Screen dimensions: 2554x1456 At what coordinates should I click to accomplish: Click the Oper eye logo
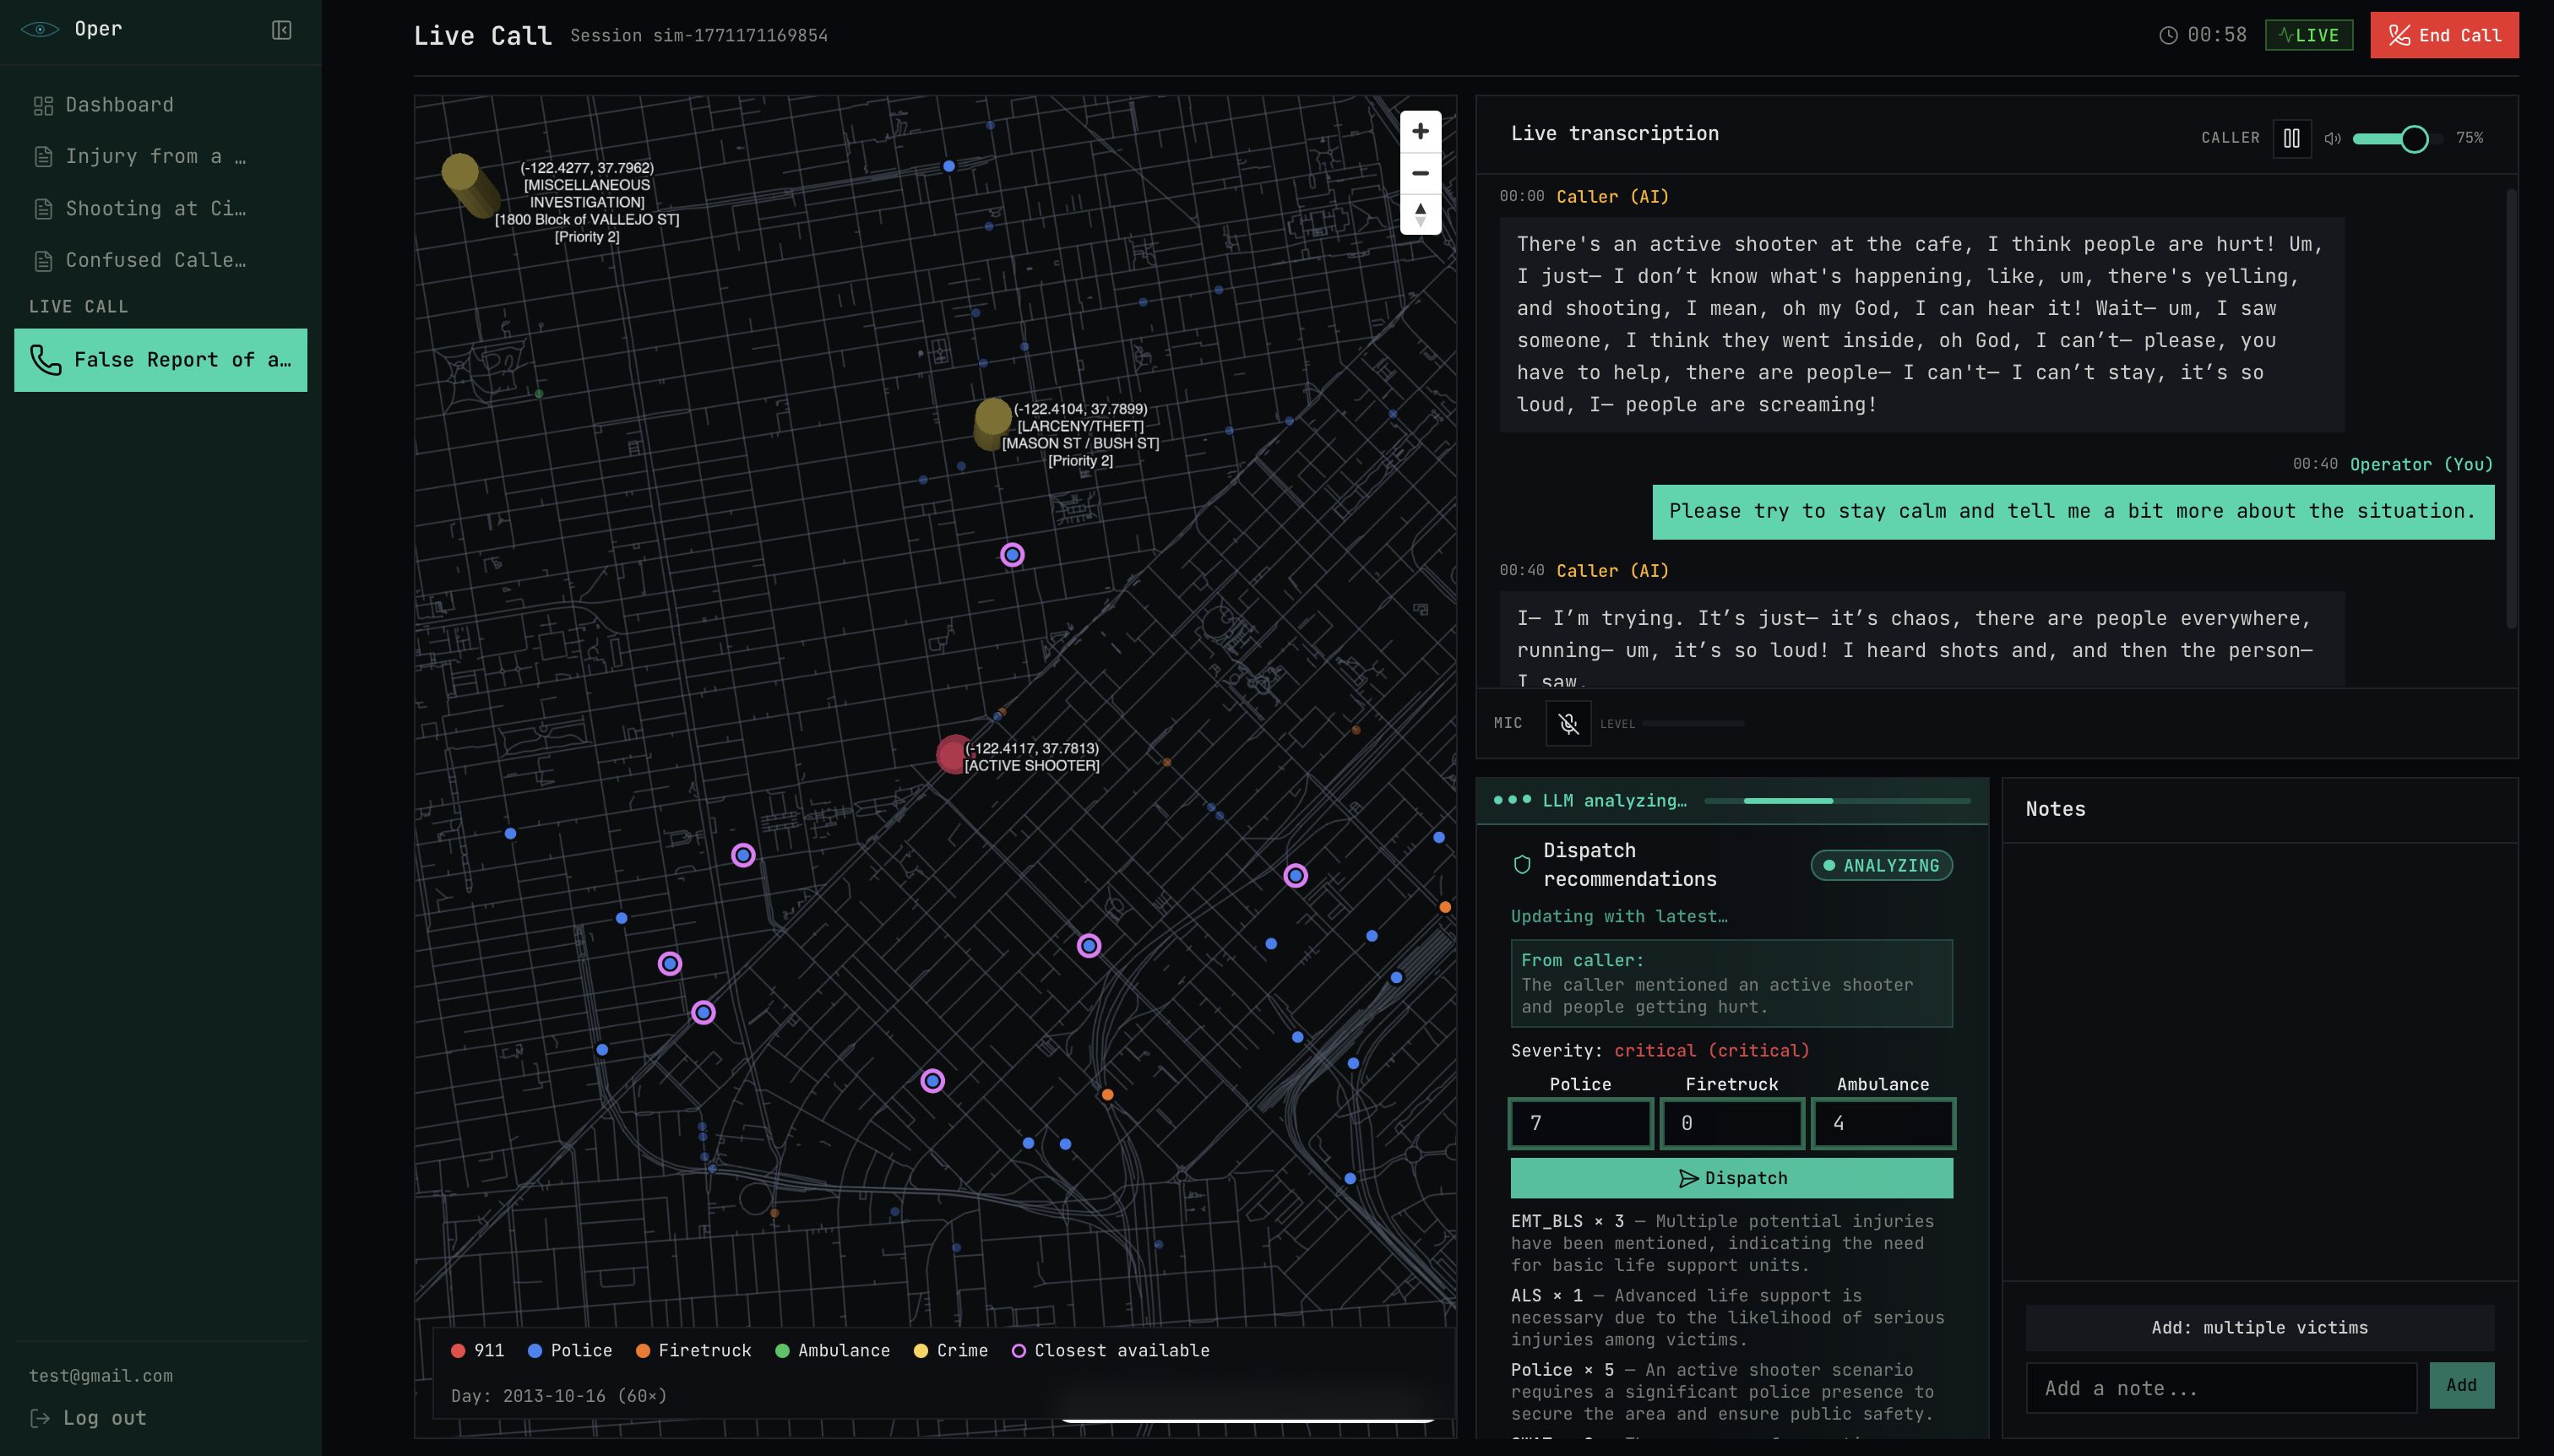[x=39, y=29]
